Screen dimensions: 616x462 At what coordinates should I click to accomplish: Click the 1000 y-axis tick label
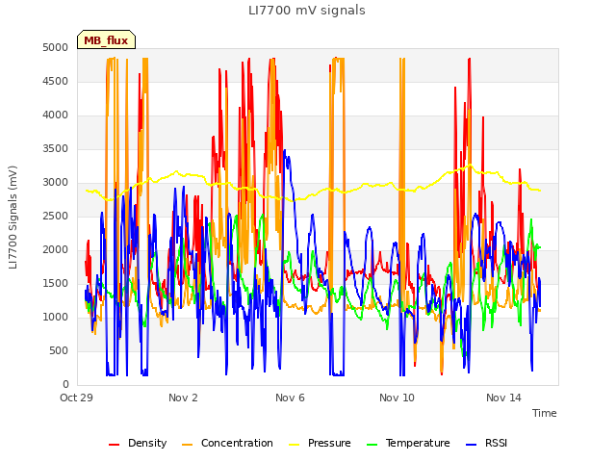click(x=56, y=318)
